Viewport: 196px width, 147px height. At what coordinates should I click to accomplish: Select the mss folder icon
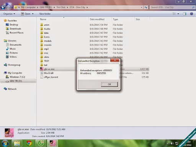click(42, 53)
